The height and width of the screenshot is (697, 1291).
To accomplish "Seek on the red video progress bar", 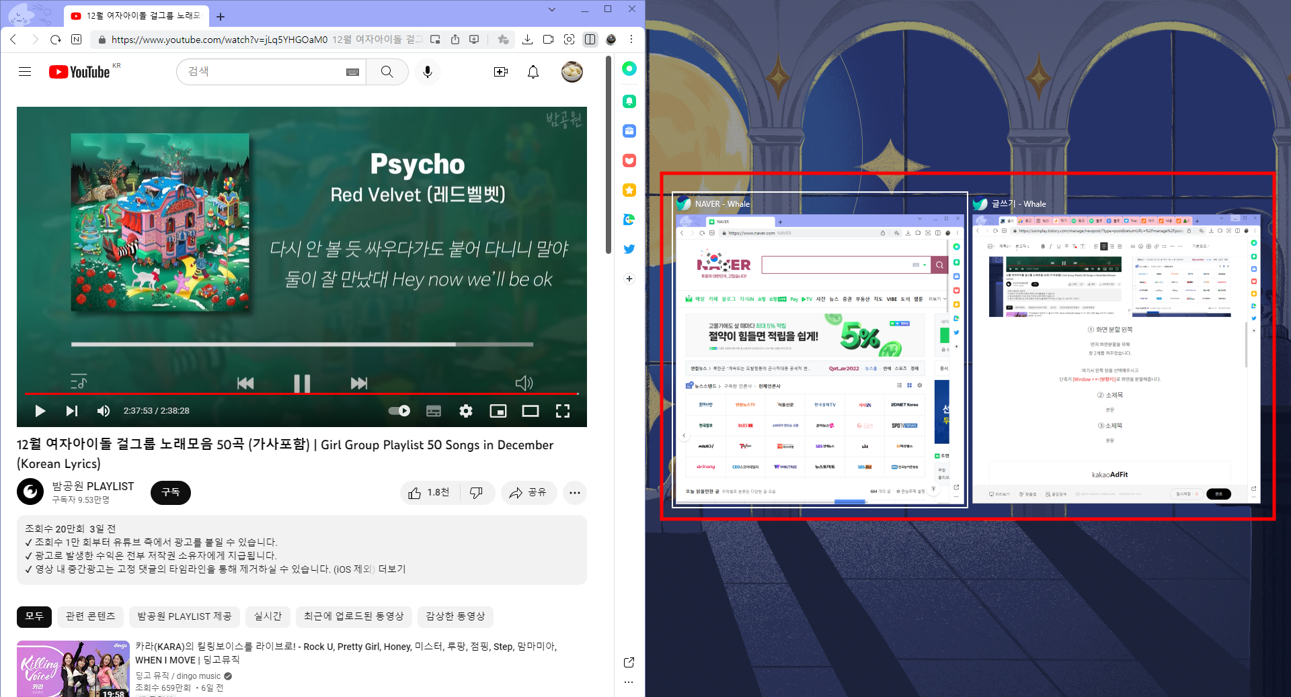I will point(301,393).
